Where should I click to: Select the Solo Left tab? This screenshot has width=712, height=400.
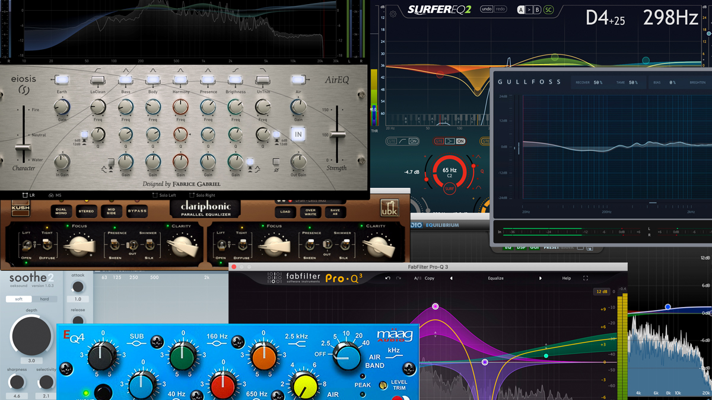(x=166, y=194)
